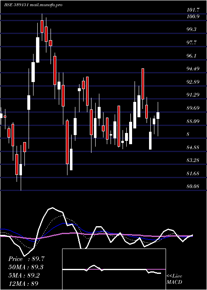Click the 'Price : 89.7' readout
This screenshot has height=290, width=207.
coord(26,259)
